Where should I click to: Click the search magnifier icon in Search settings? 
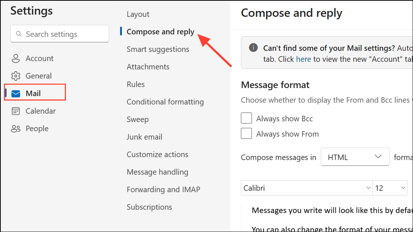click(x=19, y=34)
